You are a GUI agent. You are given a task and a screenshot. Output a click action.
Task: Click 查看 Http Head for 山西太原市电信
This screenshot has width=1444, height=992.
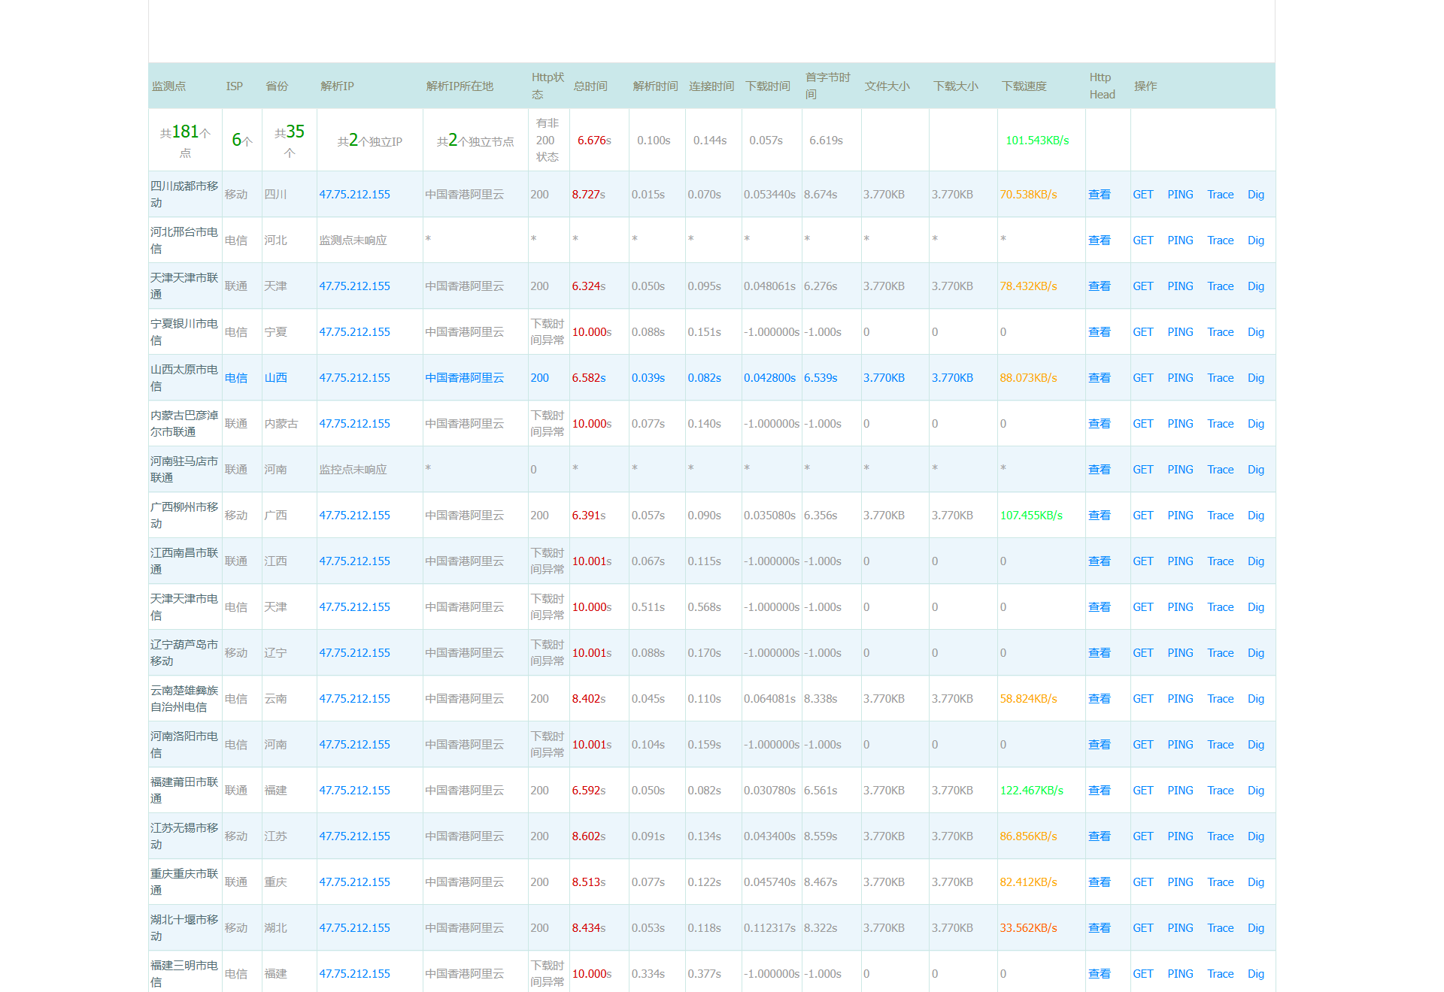point(1099,378)
